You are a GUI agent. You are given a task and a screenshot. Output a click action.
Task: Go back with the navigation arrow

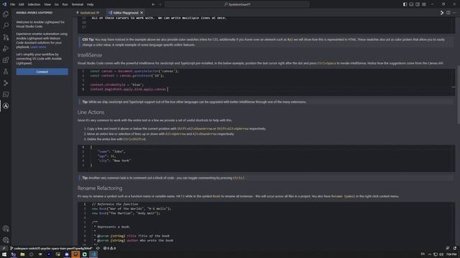click(153, 4)
